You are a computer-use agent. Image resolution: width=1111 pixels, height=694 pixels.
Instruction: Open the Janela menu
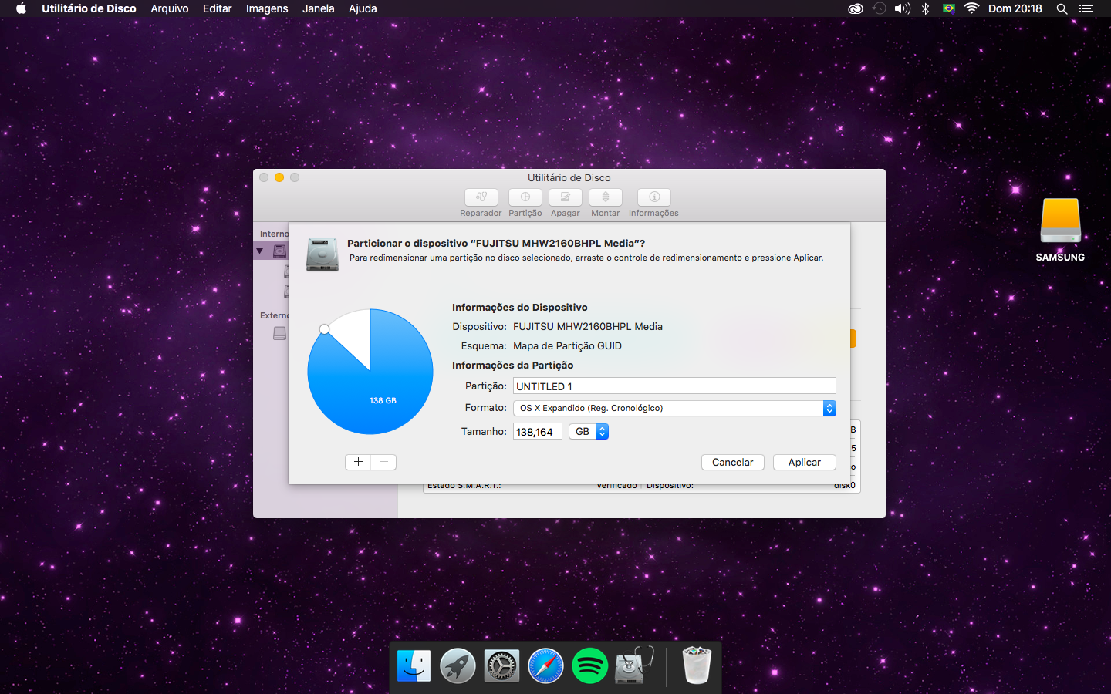(319, 8)
